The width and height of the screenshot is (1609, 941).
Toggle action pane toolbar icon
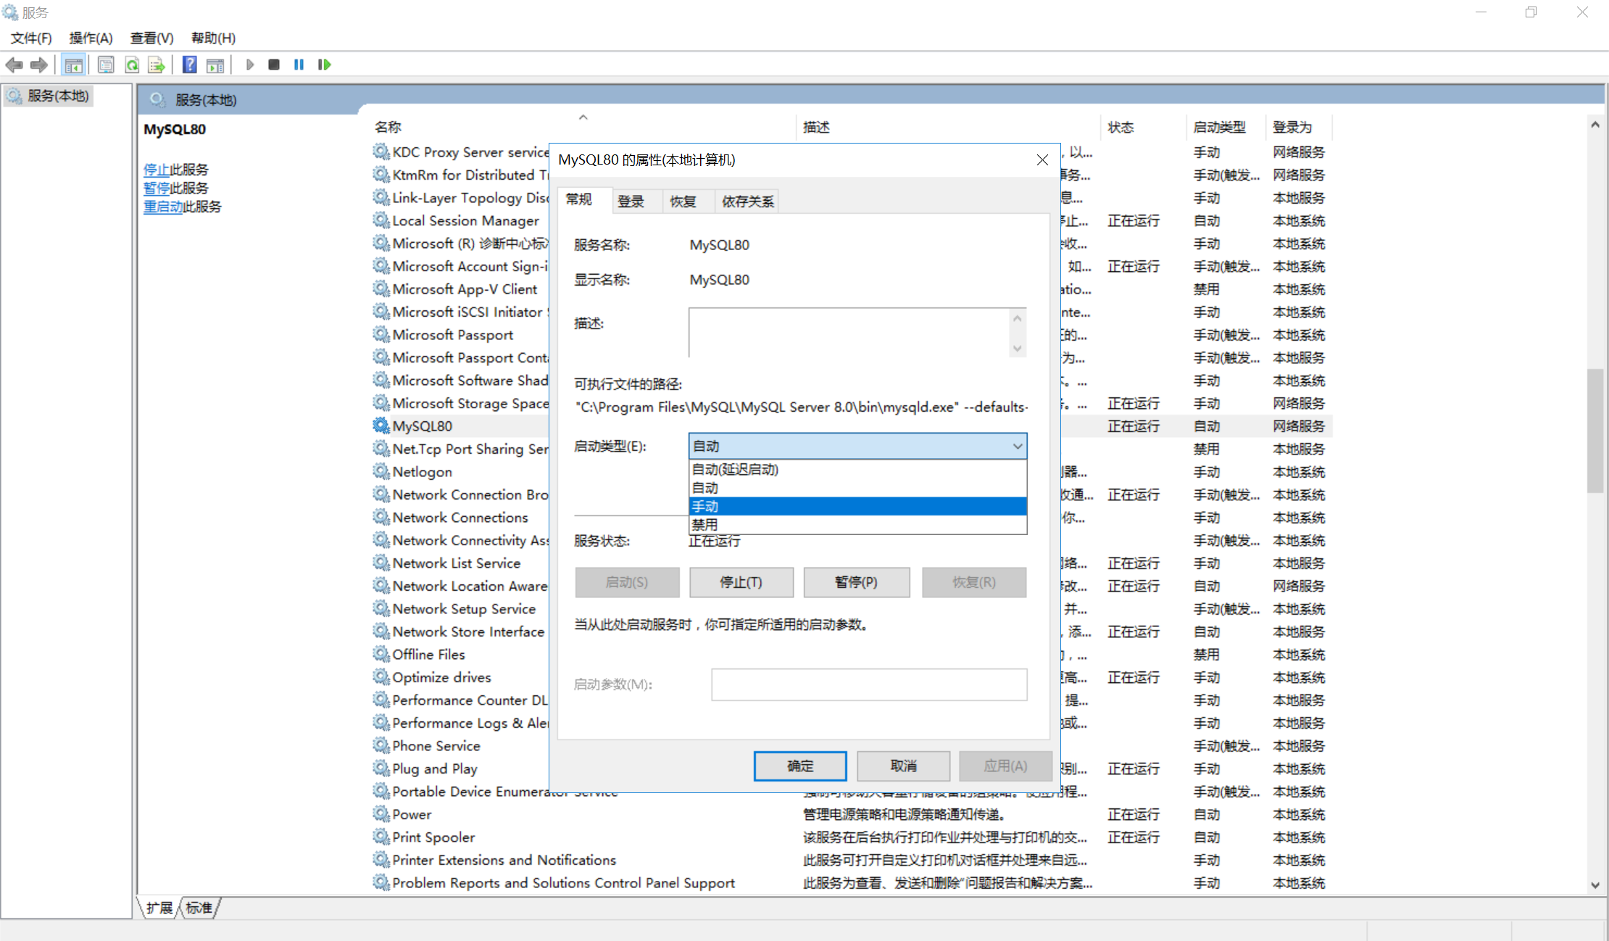[x=215, y=65]
